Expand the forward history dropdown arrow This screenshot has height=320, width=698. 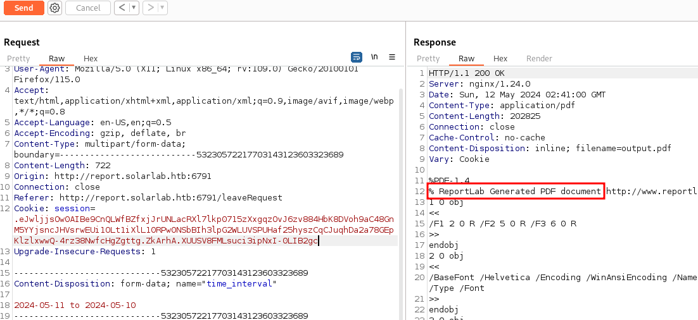point(162,8)
